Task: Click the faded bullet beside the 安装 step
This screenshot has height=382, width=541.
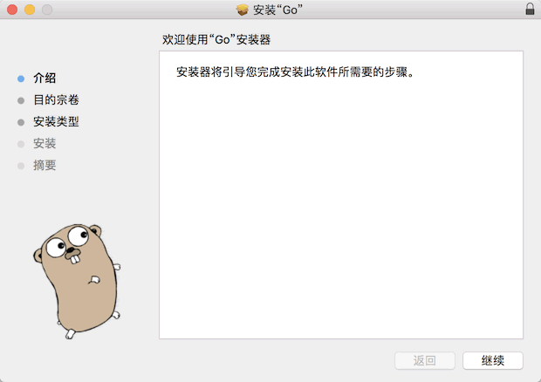Action: (x=21, y=144)
